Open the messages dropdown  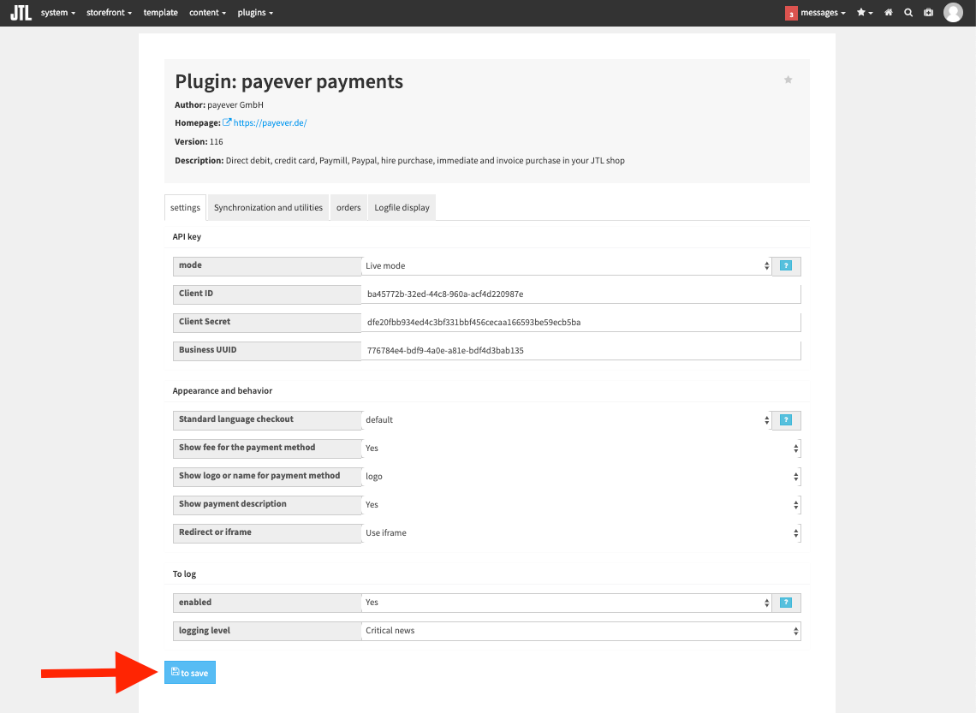pos(823,13)
